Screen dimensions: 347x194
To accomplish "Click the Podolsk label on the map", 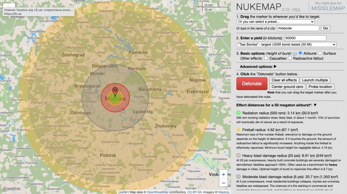I will [108, 155].
